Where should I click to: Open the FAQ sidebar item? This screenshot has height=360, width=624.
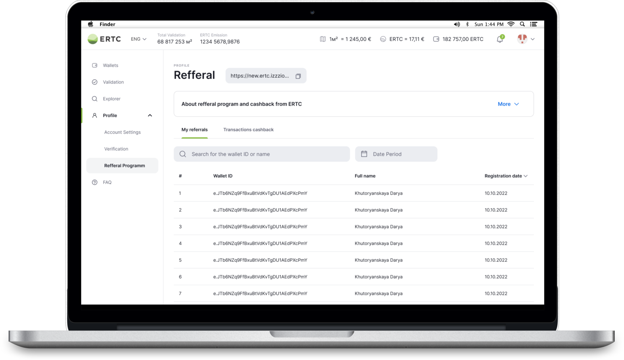pos(107,182)
